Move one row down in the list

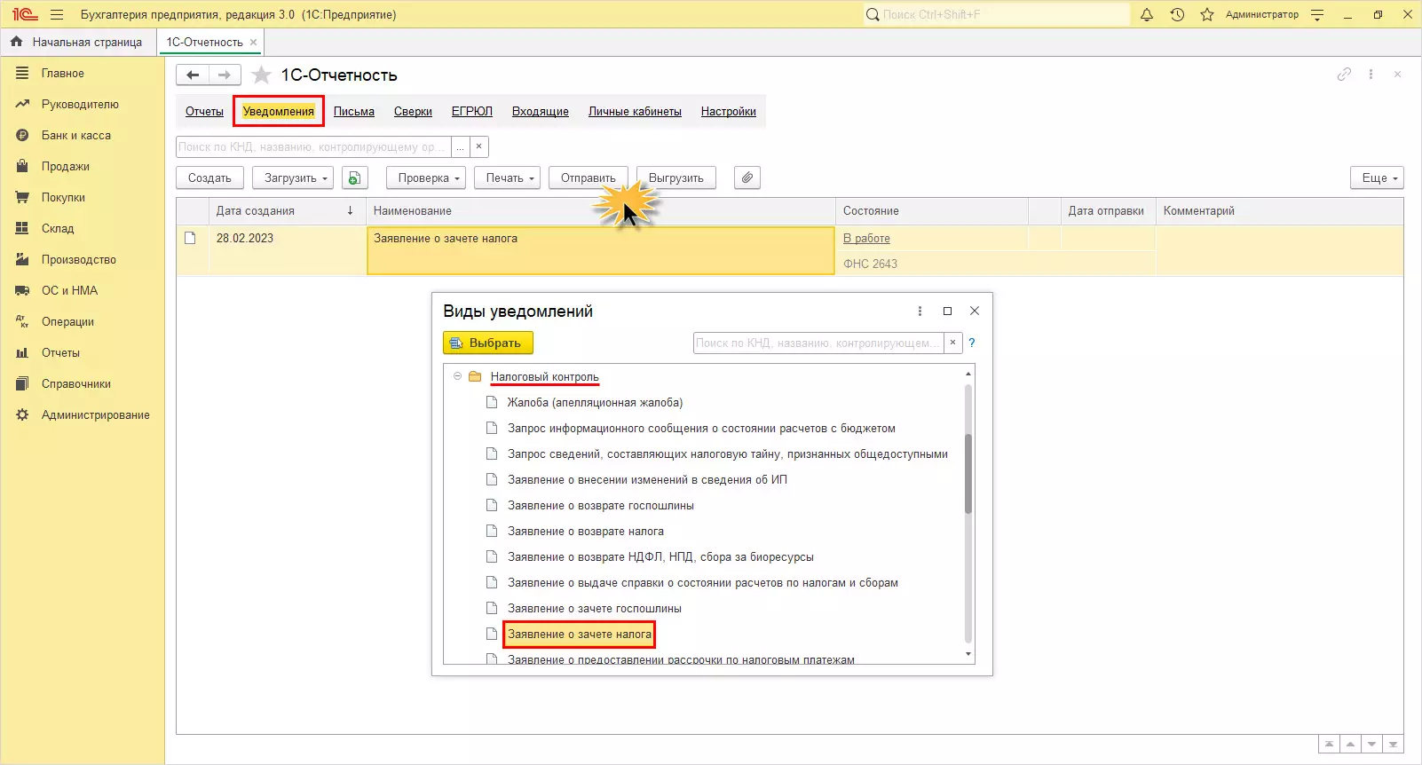[1372, 744]
